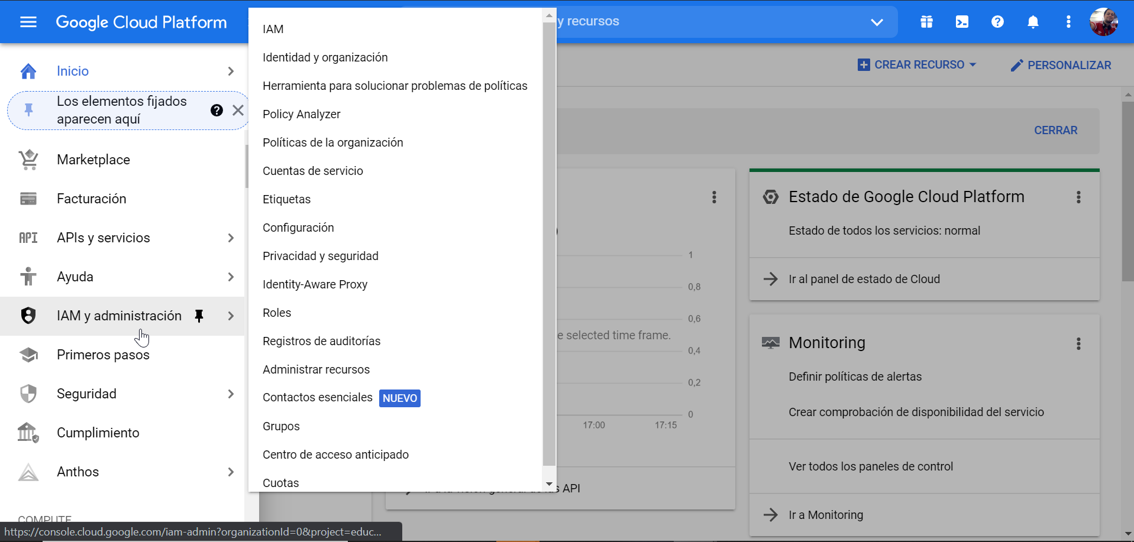Open the Monitoring card options menu
Image resolution: width=1134 pixels, height=542 pixels.
1078,343
